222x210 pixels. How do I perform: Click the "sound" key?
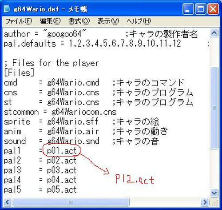(15, 141)
